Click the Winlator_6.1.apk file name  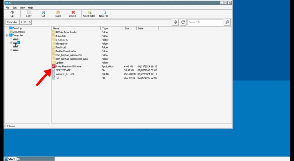65,74
